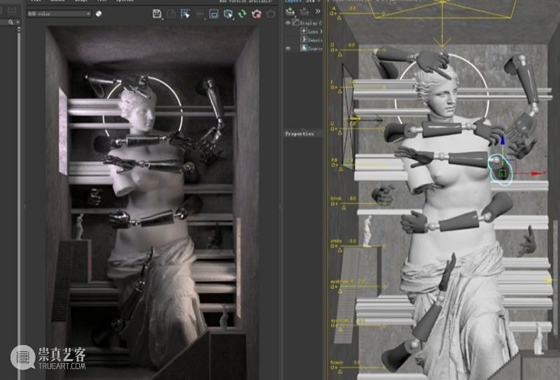Image resolution: width=560 pixels, height=380 pixels.
Task: Switch to mono with the sphere color icon
Action: click(99, 13)
